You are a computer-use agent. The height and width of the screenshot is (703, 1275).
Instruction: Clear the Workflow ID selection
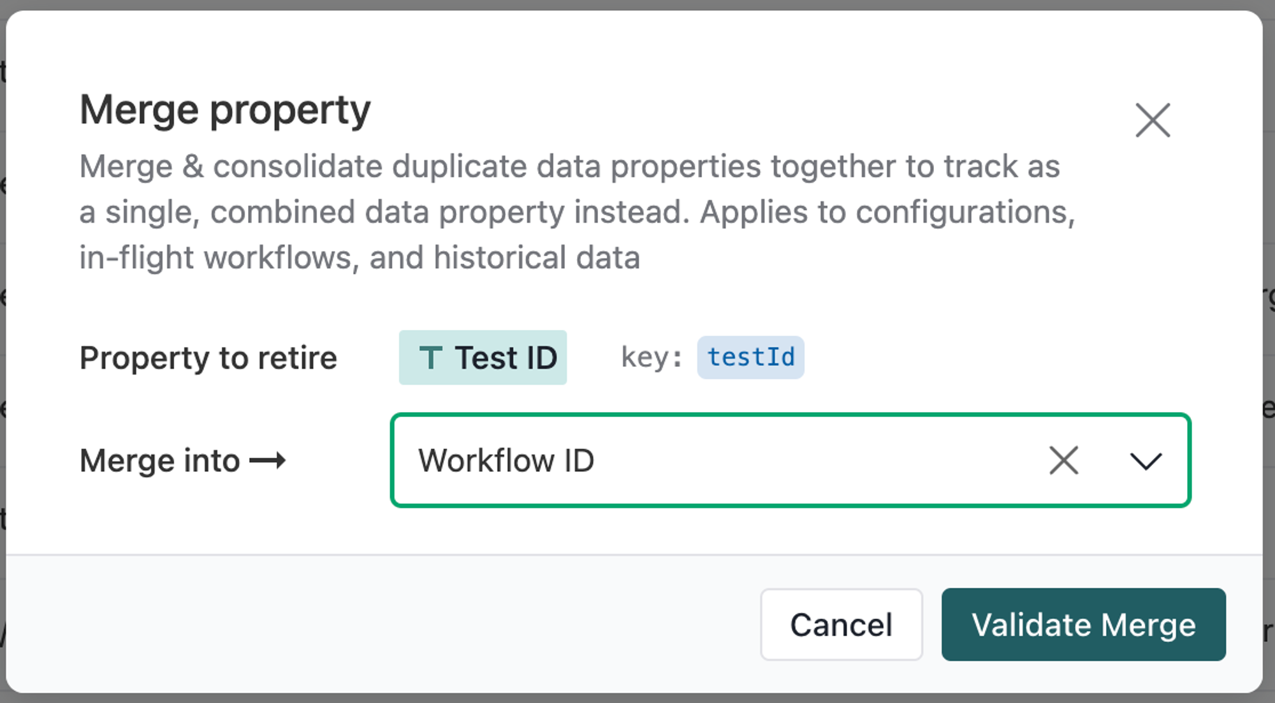(1063, 460)
